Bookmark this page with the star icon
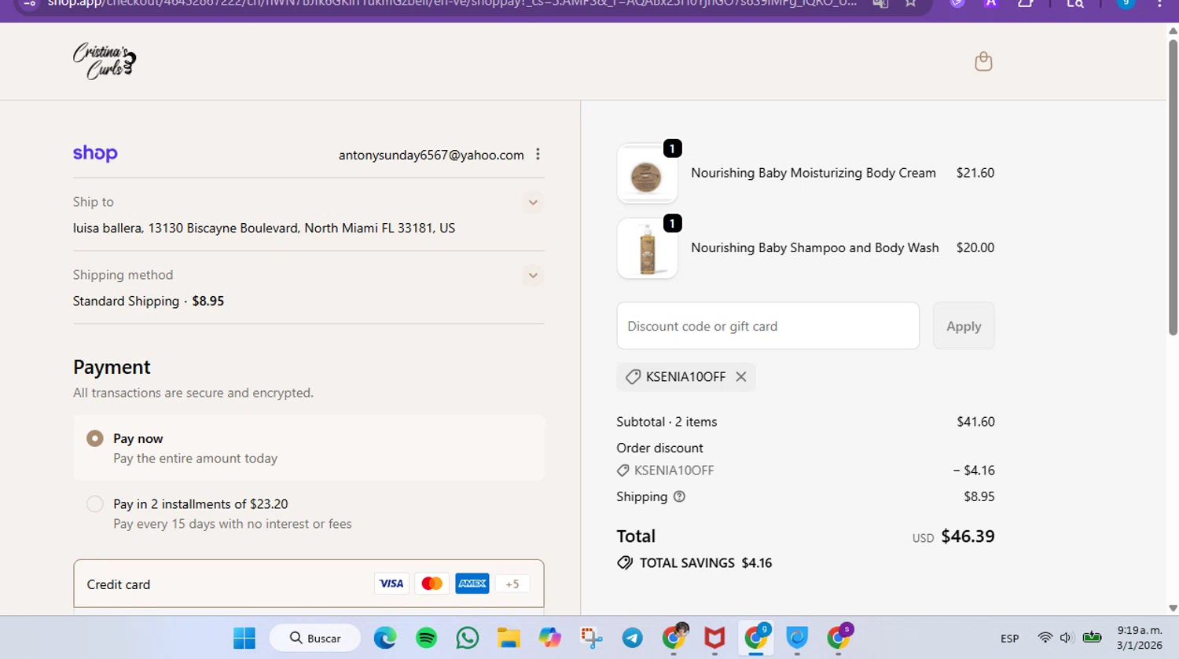This screenshot has width=1179, height=659. click(x=910, y=4)
